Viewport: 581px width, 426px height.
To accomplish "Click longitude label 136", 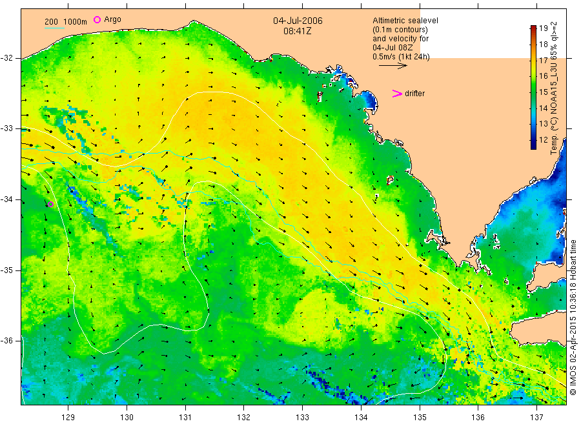I will (x=478, y=418).
